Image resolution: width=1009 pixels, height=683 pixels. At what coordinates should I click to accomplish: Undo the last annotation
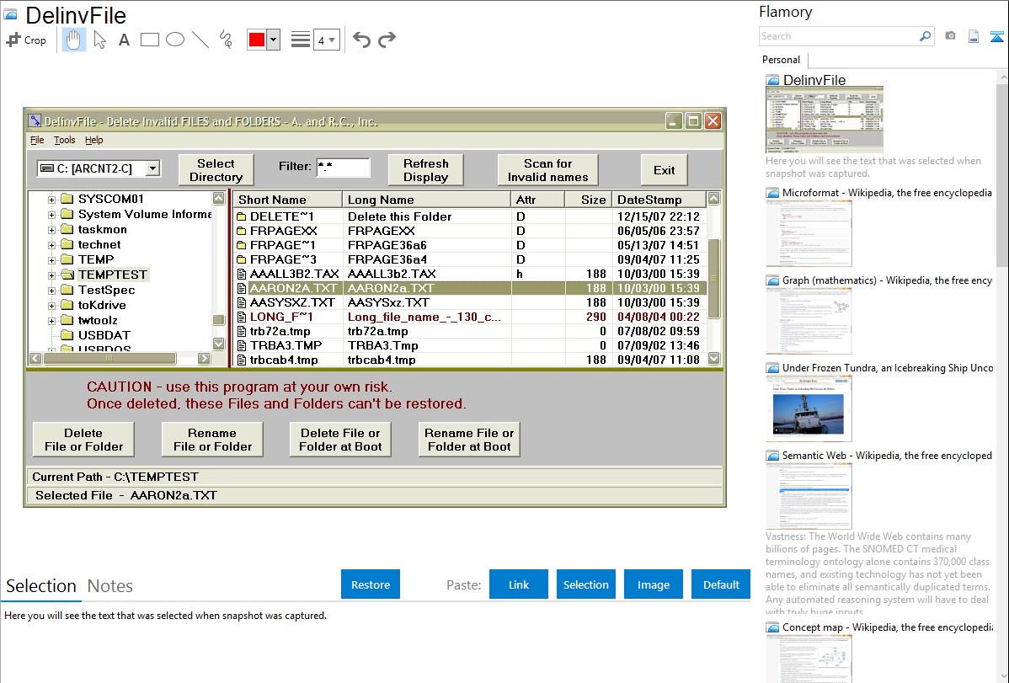coord(361,40)
